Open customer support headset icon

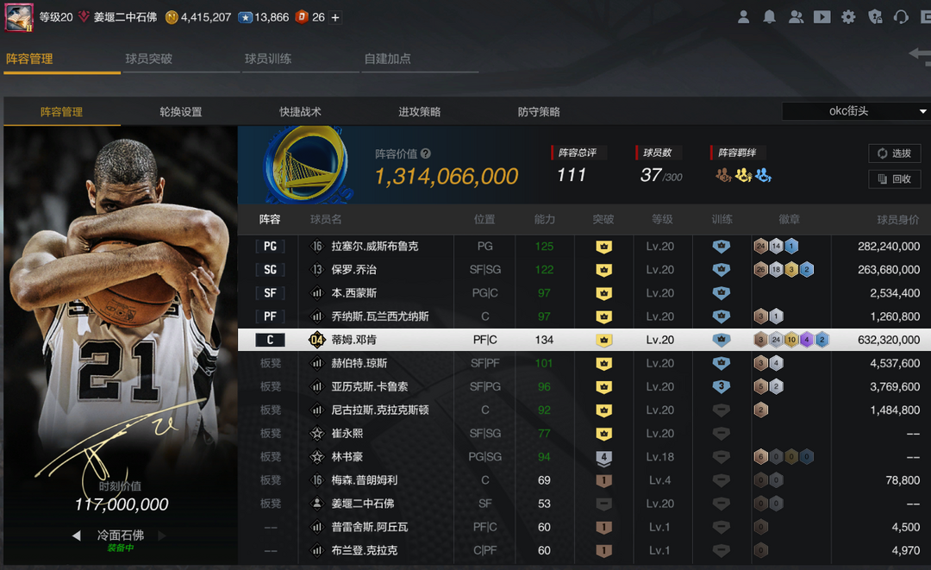point(902,17)
